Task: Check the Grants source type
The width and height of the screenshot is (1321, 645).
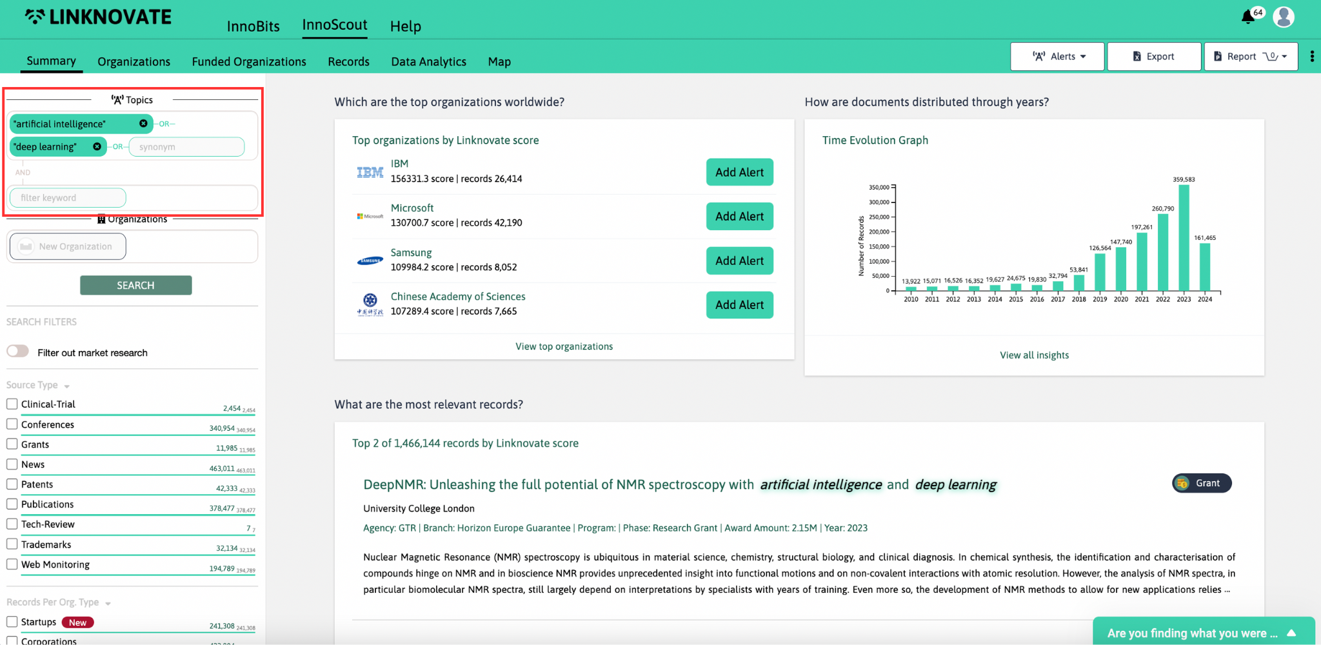Action: click(12, 444)
